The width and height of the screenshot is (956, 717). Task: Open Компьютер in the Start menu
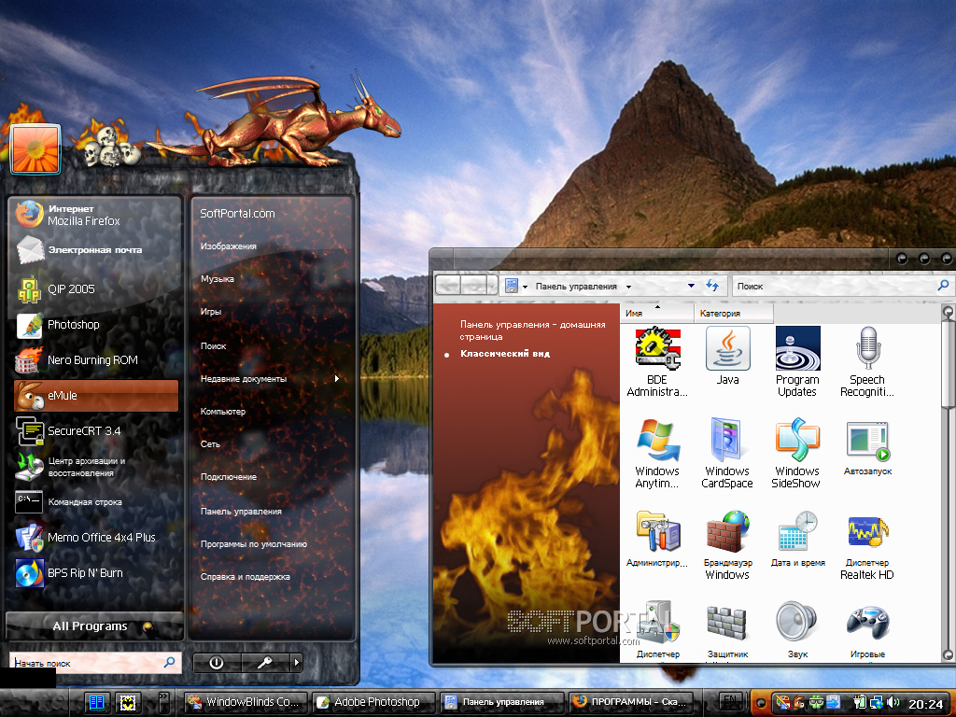[222, 412]
